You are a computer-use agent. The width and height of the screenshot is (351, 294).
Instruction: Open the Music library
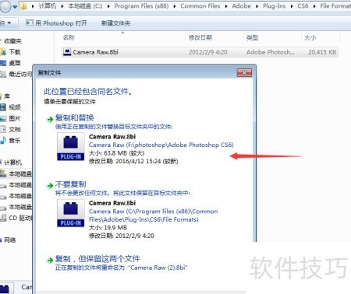[15, 141]
